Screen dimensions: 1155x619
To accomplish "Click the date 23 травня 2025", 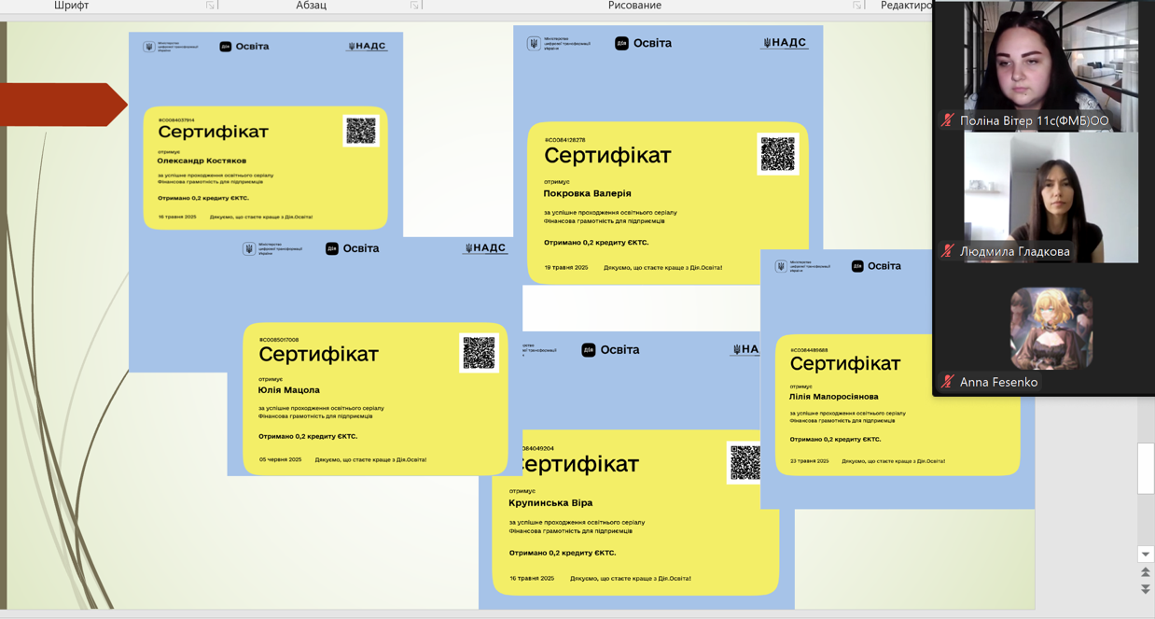I will click(809, 460).
